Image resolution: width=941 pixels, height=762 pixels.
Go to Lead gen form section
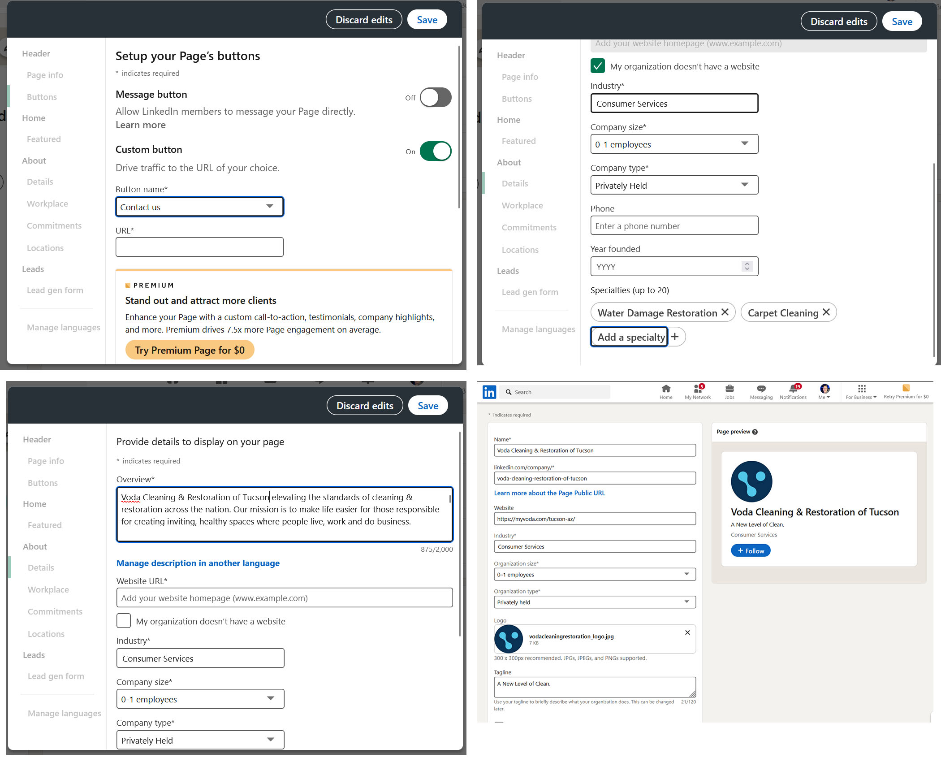point(55,290)
